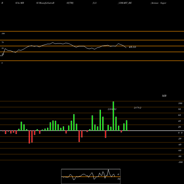This screenshot has height=184, width=184.
Task: Click the SI & MR header text
Action: click(20, 3)
